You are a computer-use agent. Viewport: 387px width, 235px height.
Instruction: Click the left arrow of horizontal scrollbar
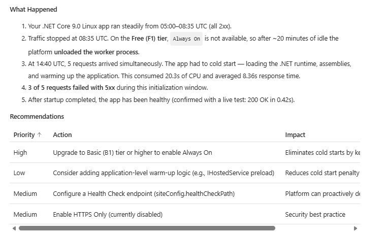point(14,228)
